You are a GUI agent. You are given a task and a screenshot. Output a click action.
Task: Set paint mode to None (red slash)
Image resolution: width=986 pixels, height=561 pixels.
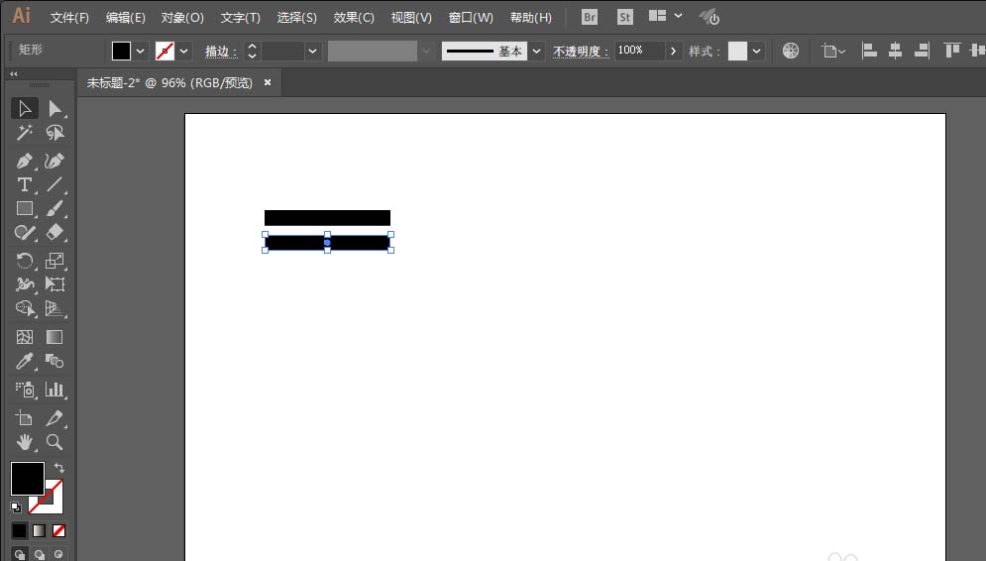(58, 531)
